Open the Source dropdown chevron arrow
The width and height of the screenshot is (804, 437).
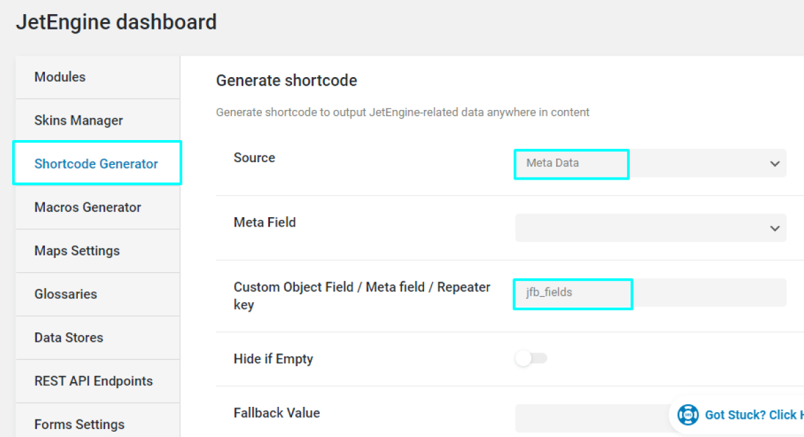click(x=775, y=163)
